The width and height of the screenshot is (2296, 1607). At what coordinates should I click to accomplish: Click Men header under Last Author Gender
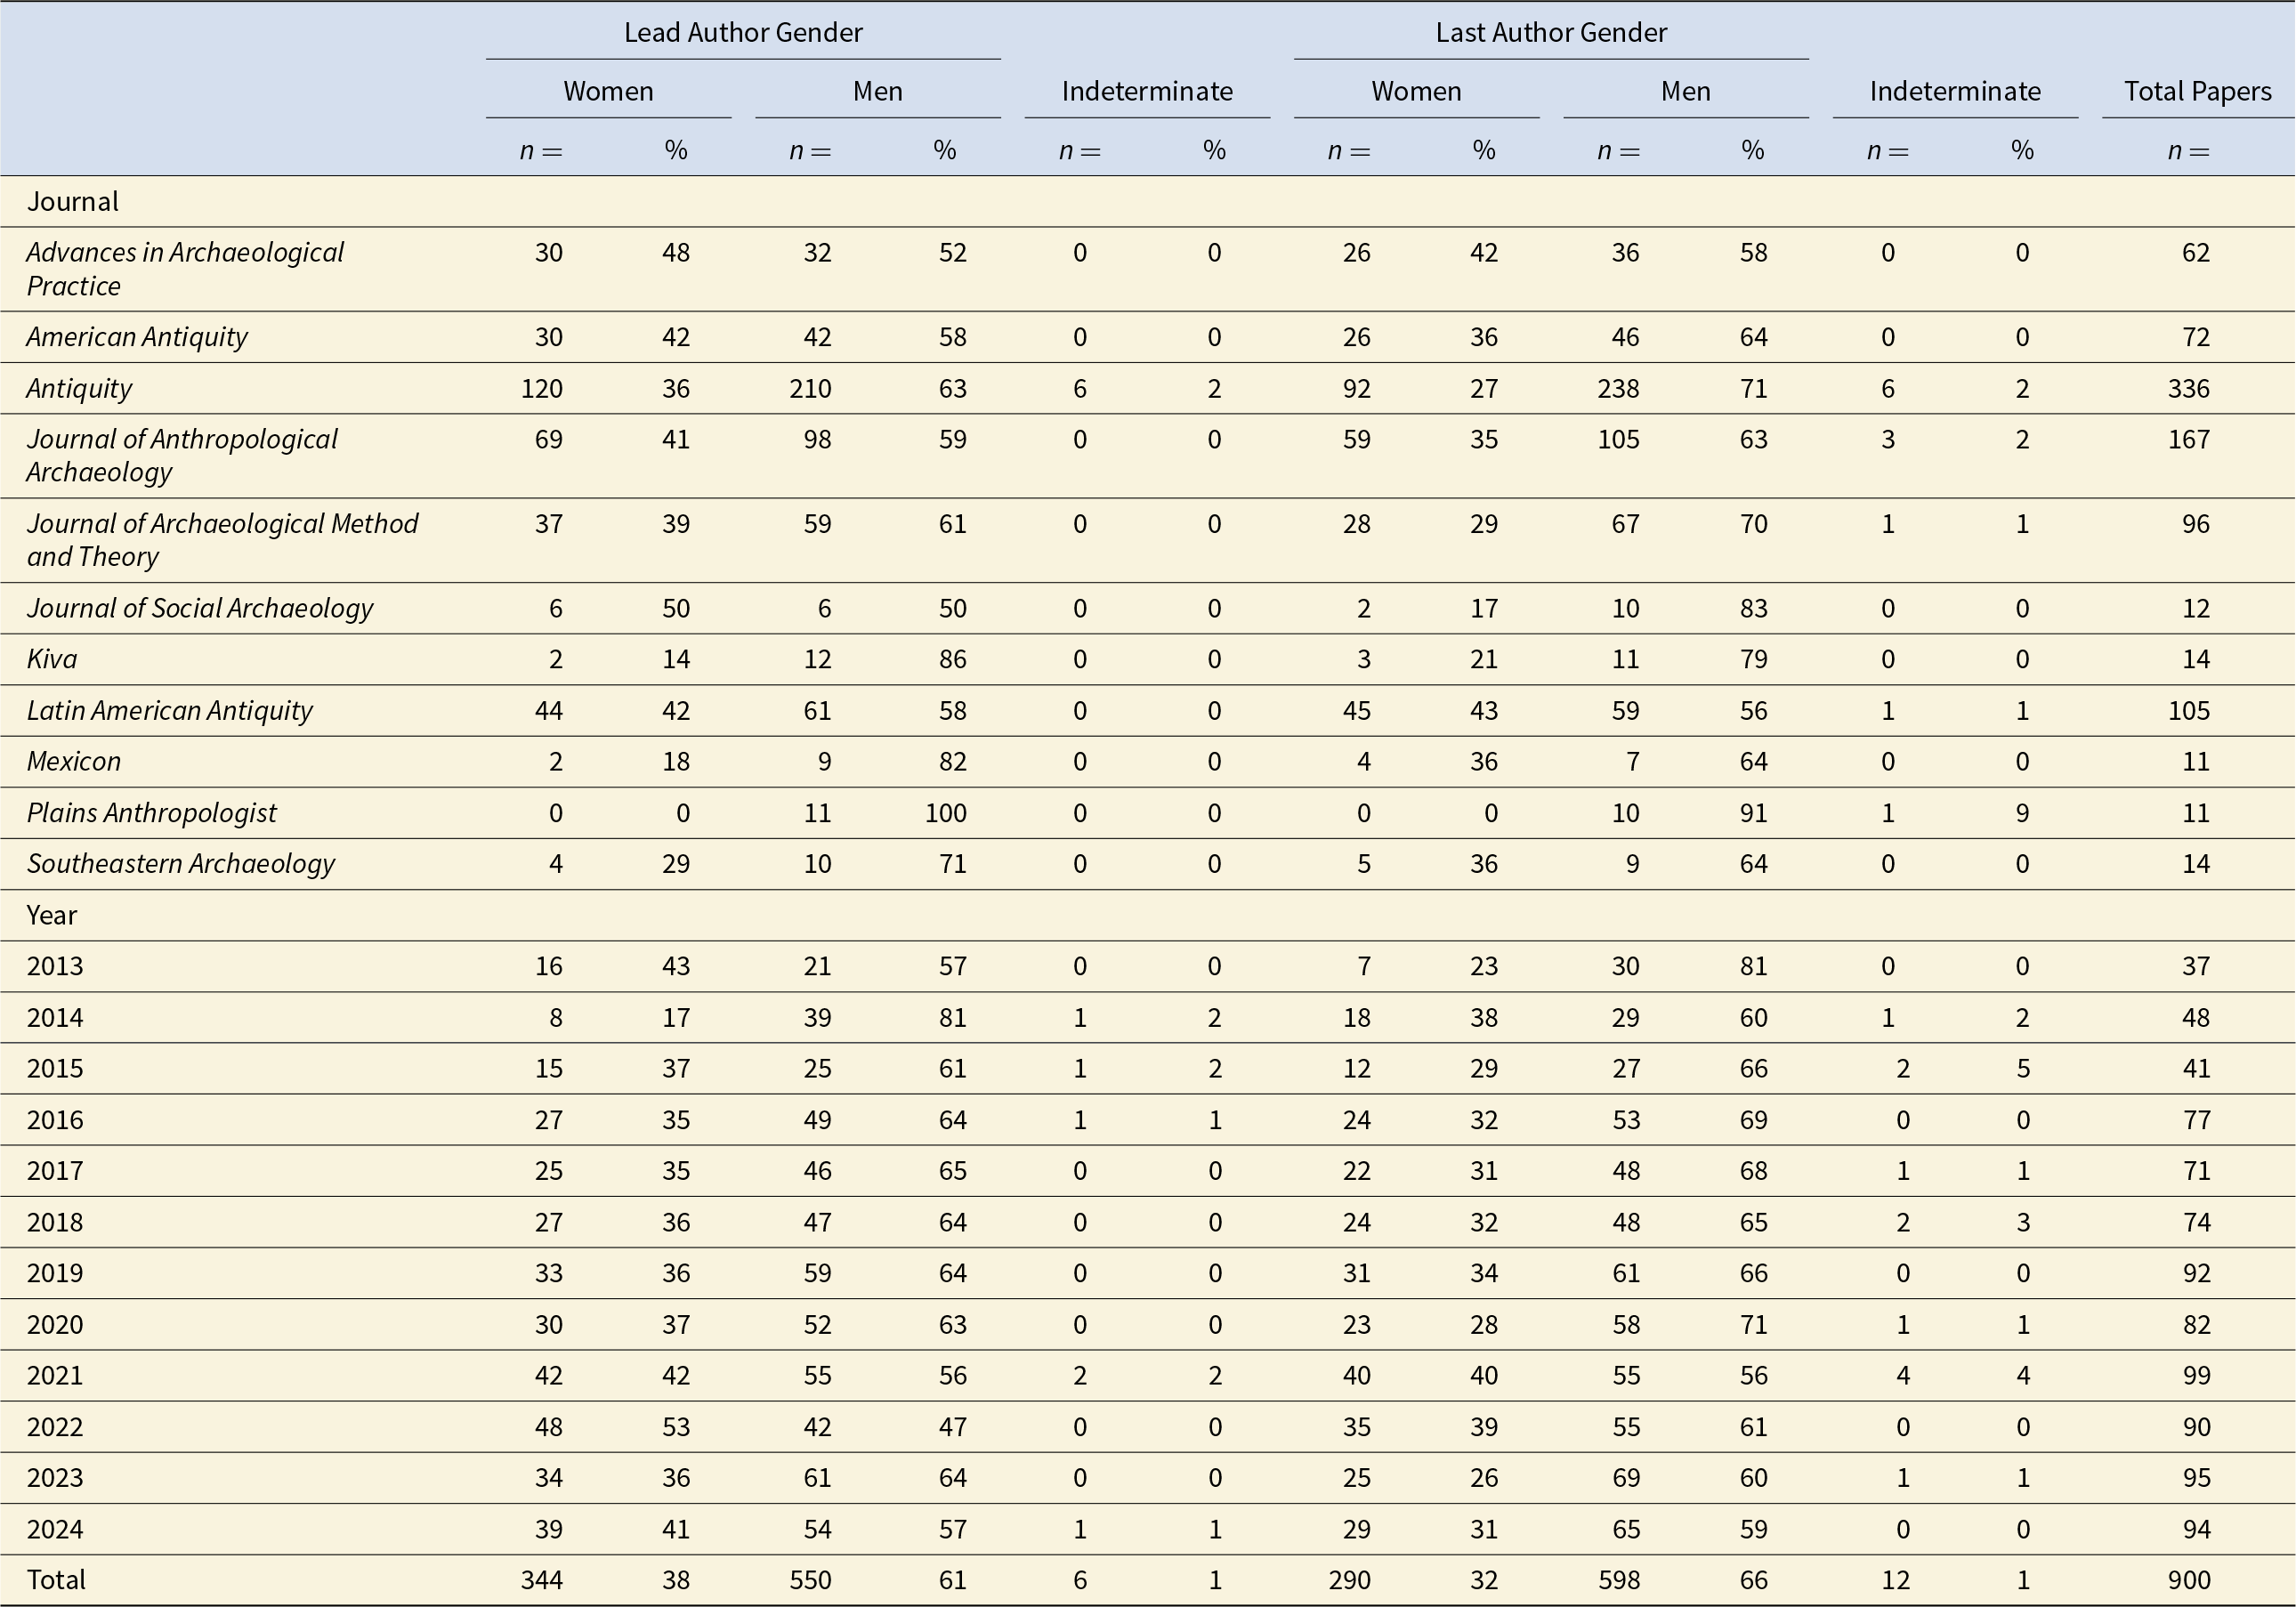pyautogui.click(x=1685, y=91)
